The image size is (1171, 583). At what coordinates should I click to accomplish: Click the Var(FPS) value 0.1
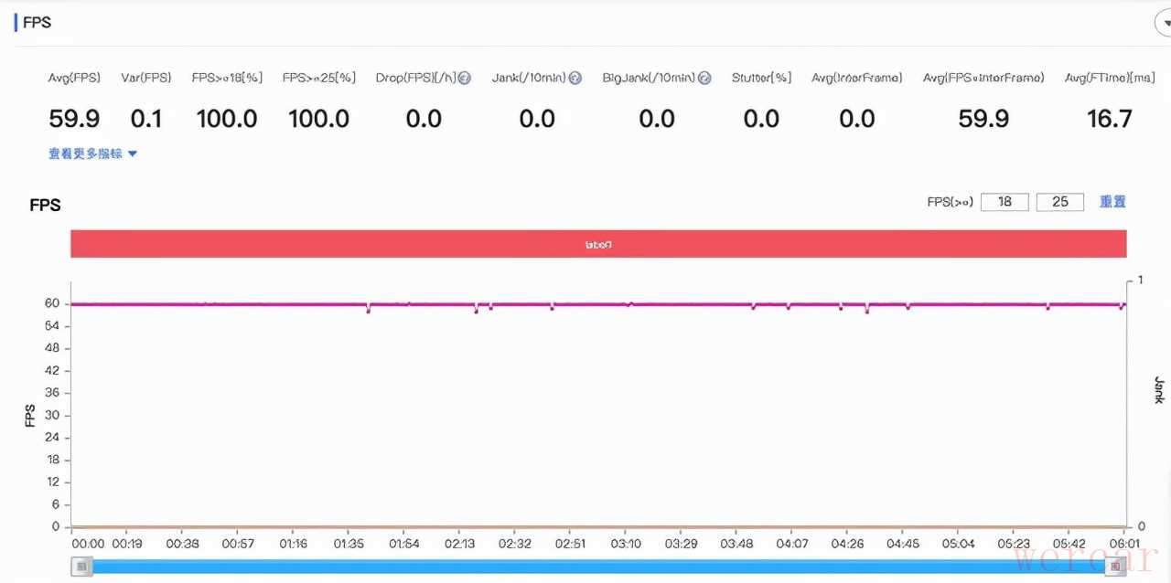tap(146, 119)
